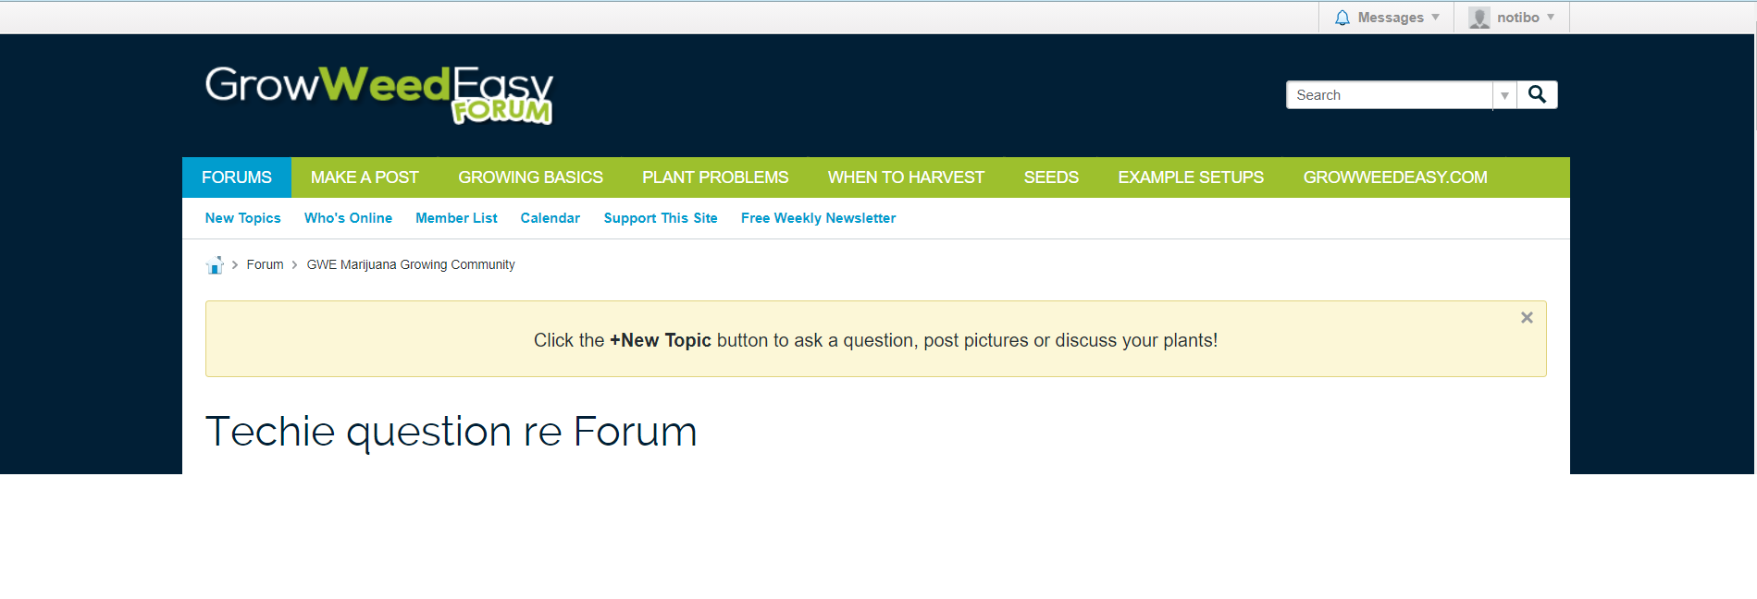This screenshot has width=1757, height=599.
Task: Dismiss the New Topic notice banner
Action: (x=1527, y=317)
